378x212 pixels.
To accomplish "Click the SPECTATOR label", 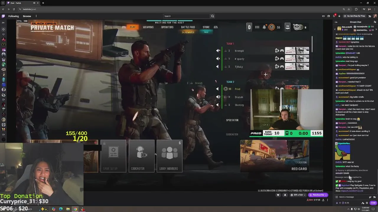I will [232, 120].
